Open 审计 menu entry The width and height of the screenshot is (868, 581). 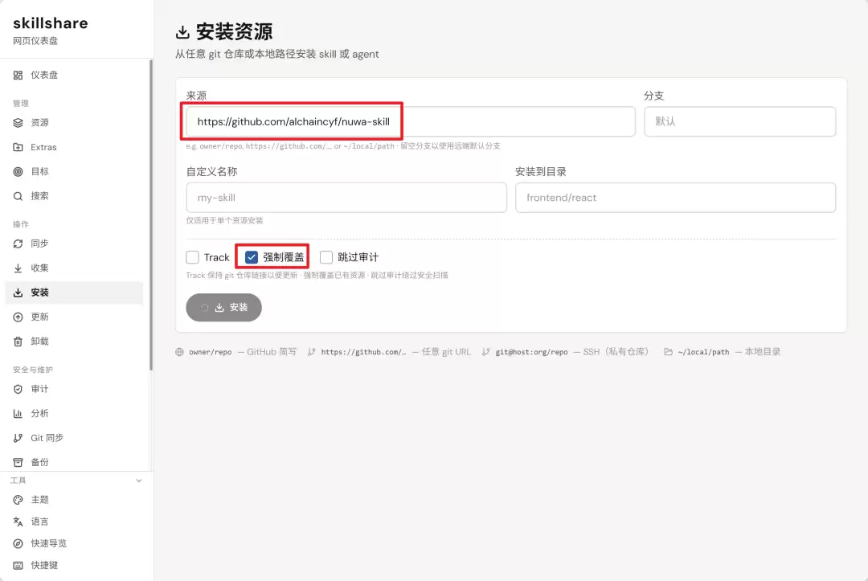(x=74, y=389)
